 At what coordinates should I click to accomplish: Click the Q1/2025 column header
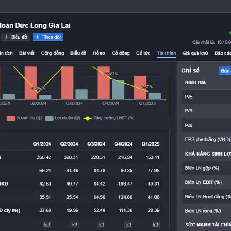(x=151, y=144)
